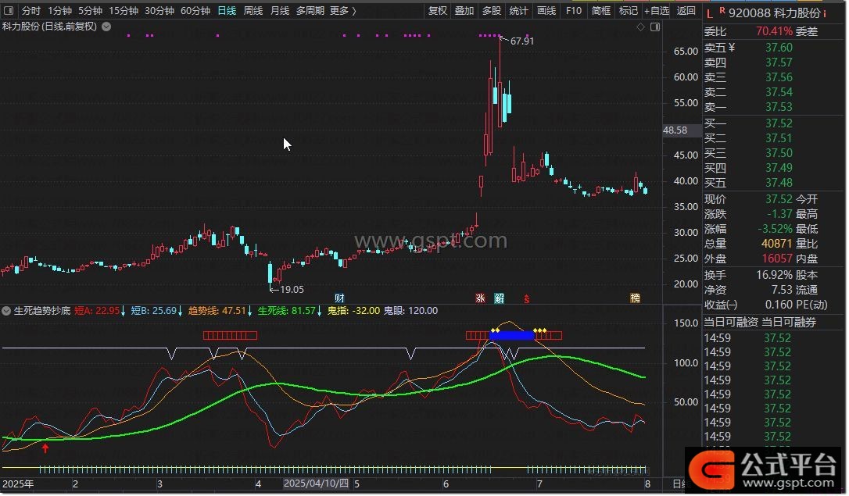Expand the 科力股份 chart title dropdown arrow
This screenshot has width=849, height=496.
pyautogui.click(x=106, y=27)
